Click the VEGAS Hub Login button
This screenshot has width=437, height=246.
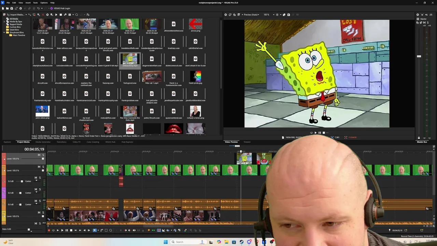tap(60, 8)
